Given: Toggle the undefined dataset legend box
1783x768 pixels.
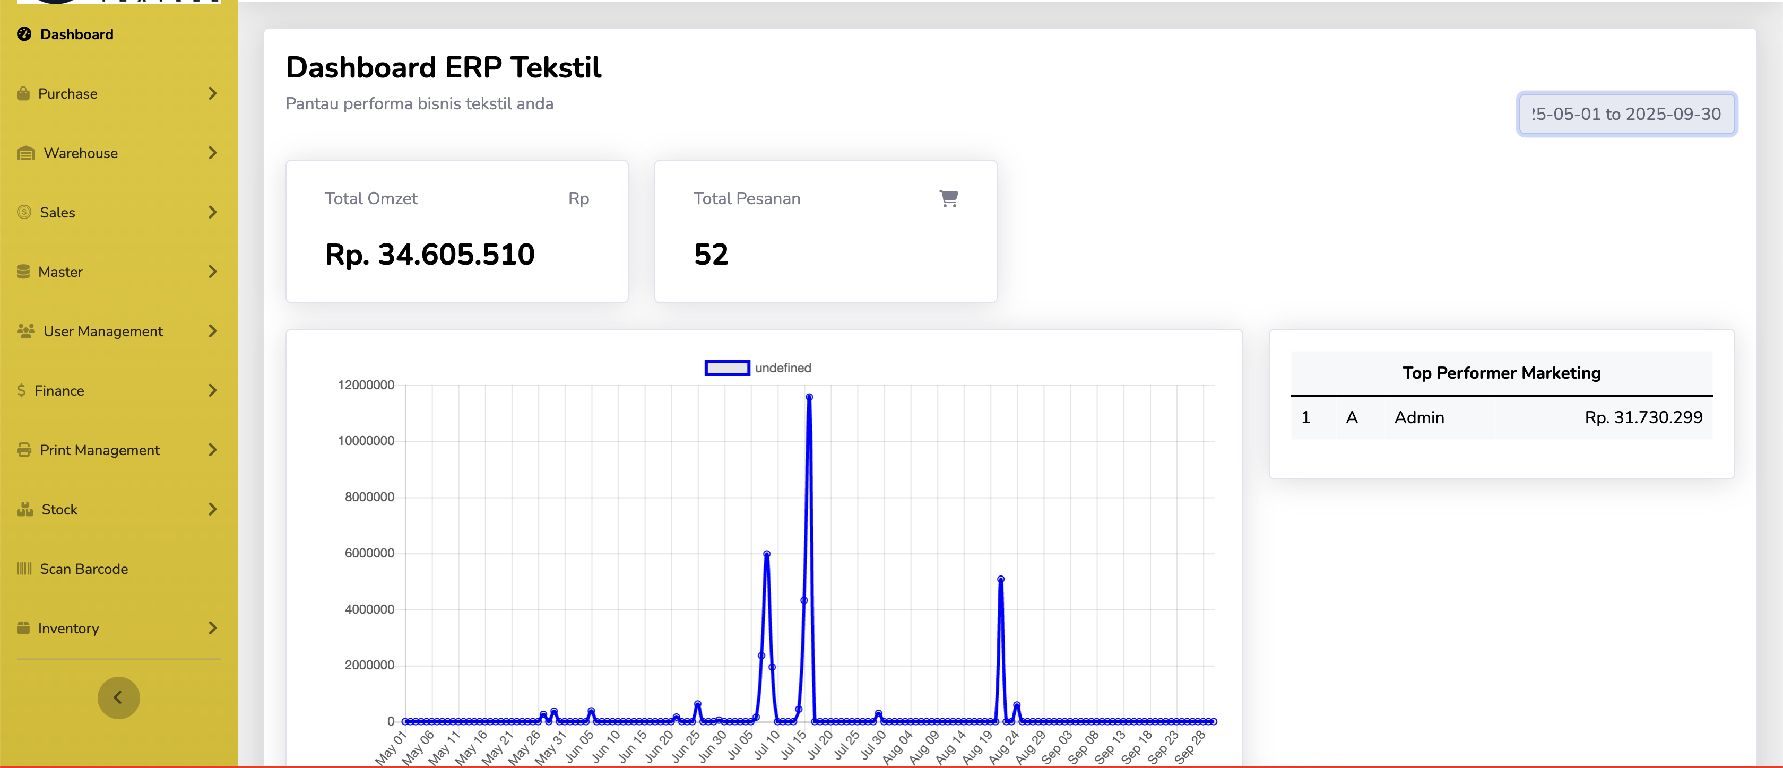Looking at the screenshot, I should [727, 368].
